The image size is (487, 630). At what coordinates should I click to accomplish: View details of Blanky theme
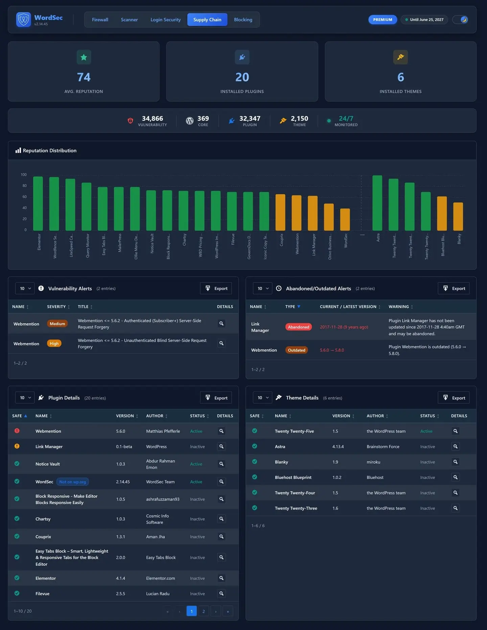(x=456, y=462)
